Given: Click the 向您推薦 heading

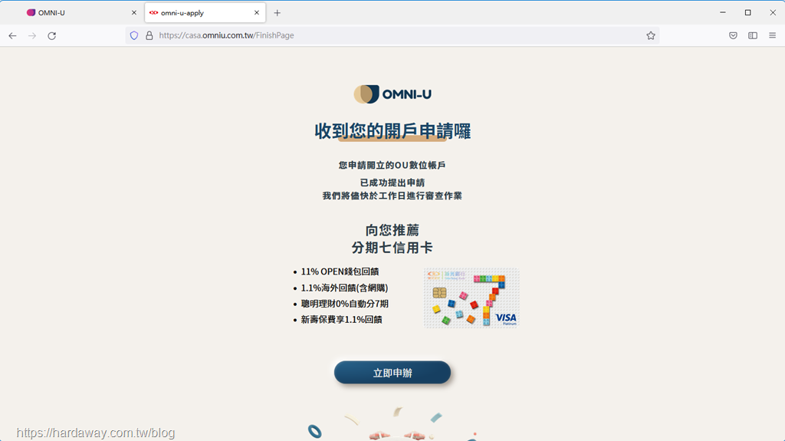Looking at the screenshot, I should (x=392, y=230).
